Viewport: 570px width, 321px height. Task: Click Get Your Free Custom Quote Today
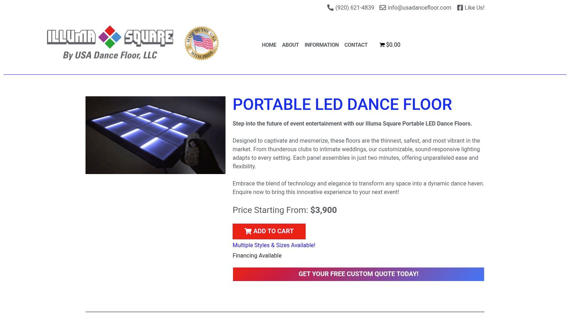(x=358, y=274)
